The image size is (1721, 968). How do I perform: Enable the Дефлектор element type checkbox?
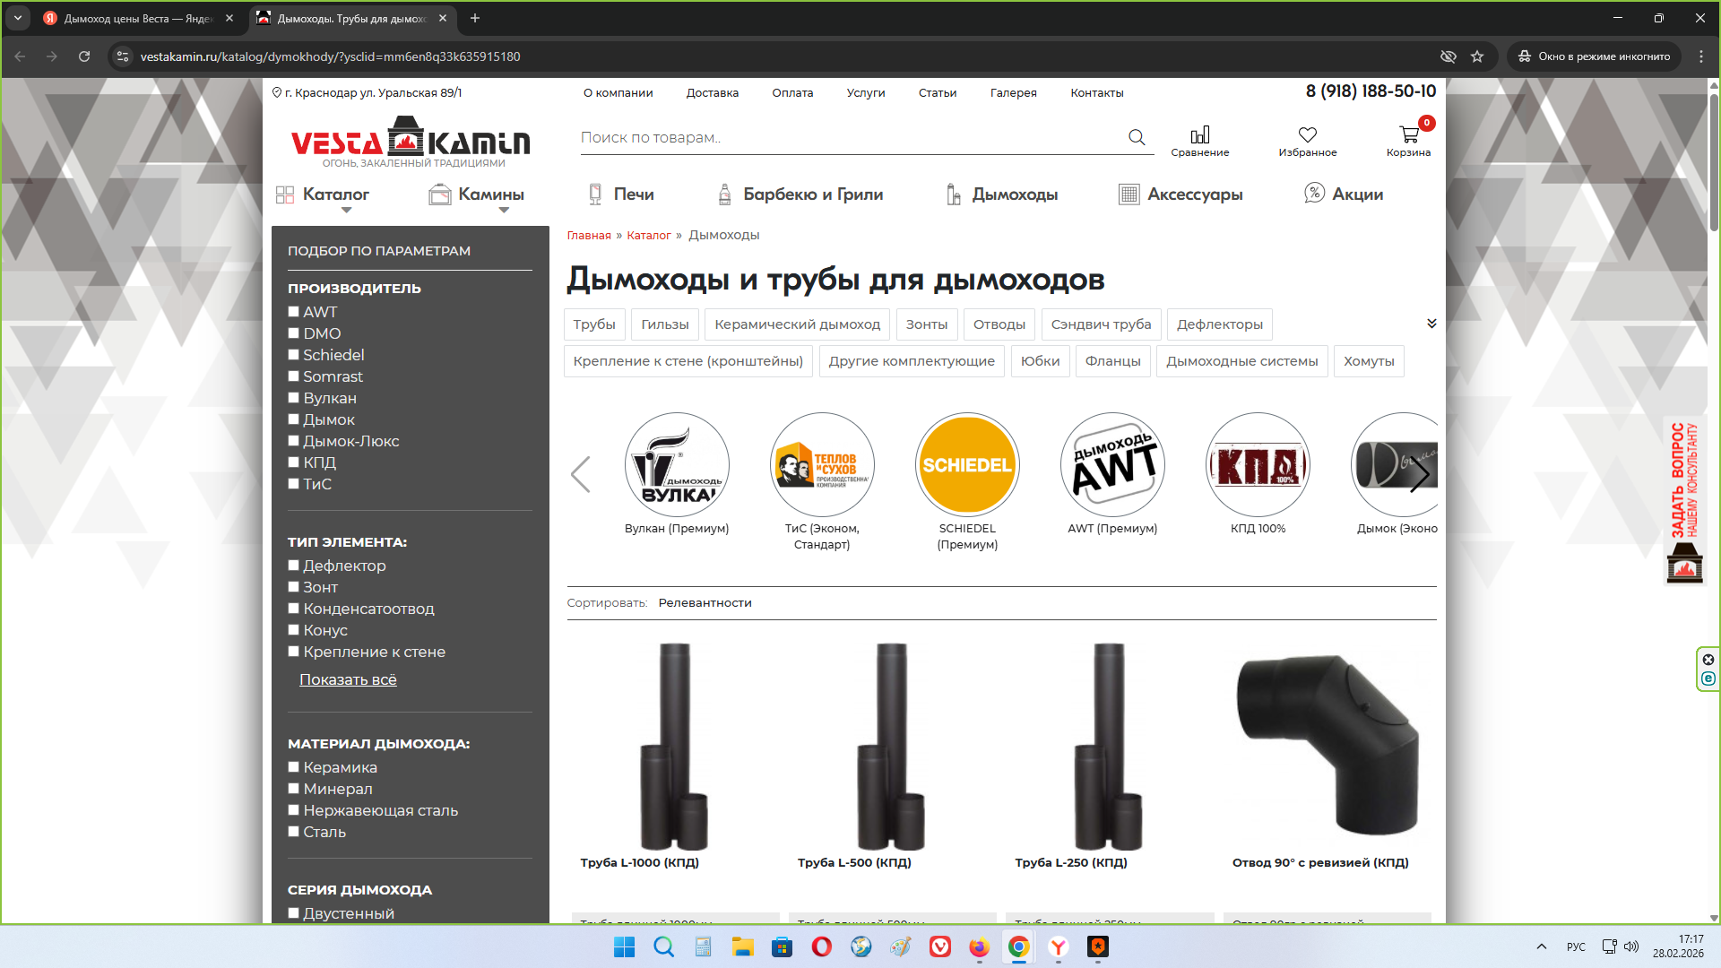293,566
